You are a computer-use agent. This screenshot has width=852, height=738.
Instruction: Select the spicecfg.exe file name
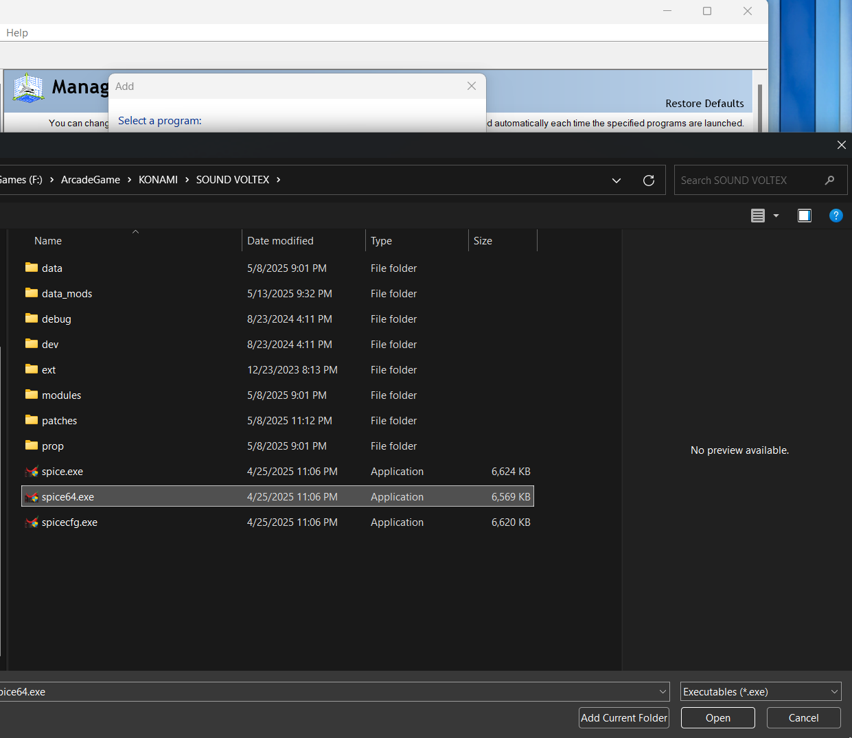coord(69,522)
